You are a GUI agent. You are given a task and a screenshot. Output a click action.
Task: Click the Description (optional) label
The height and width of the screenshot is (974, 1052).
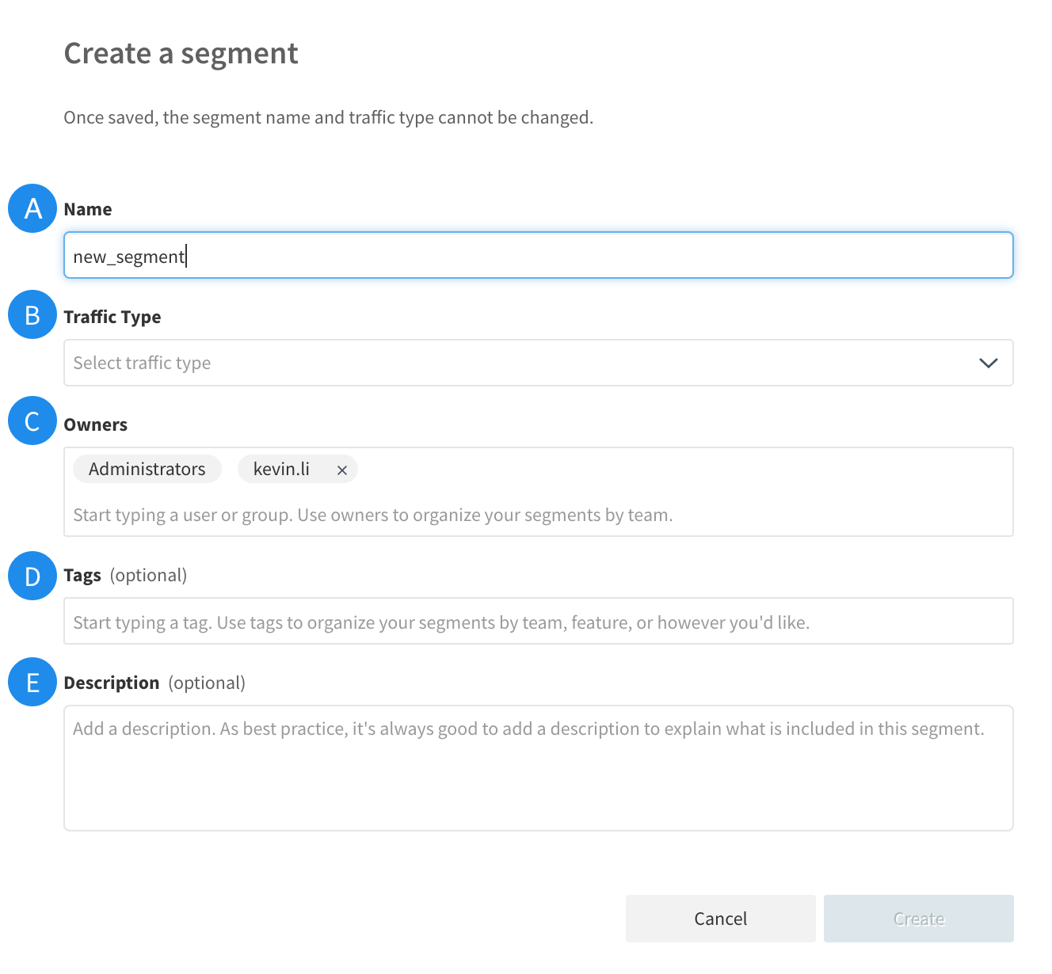[x=154, y=683]
